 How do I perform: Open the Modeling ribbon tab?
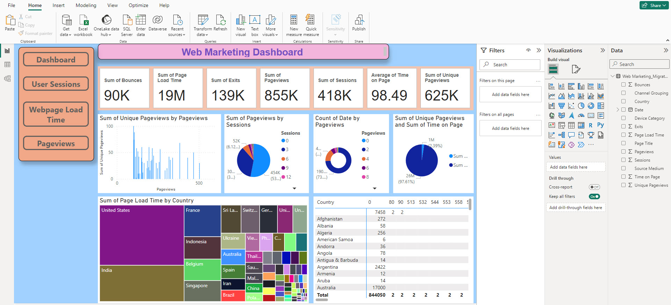(86, 5)
